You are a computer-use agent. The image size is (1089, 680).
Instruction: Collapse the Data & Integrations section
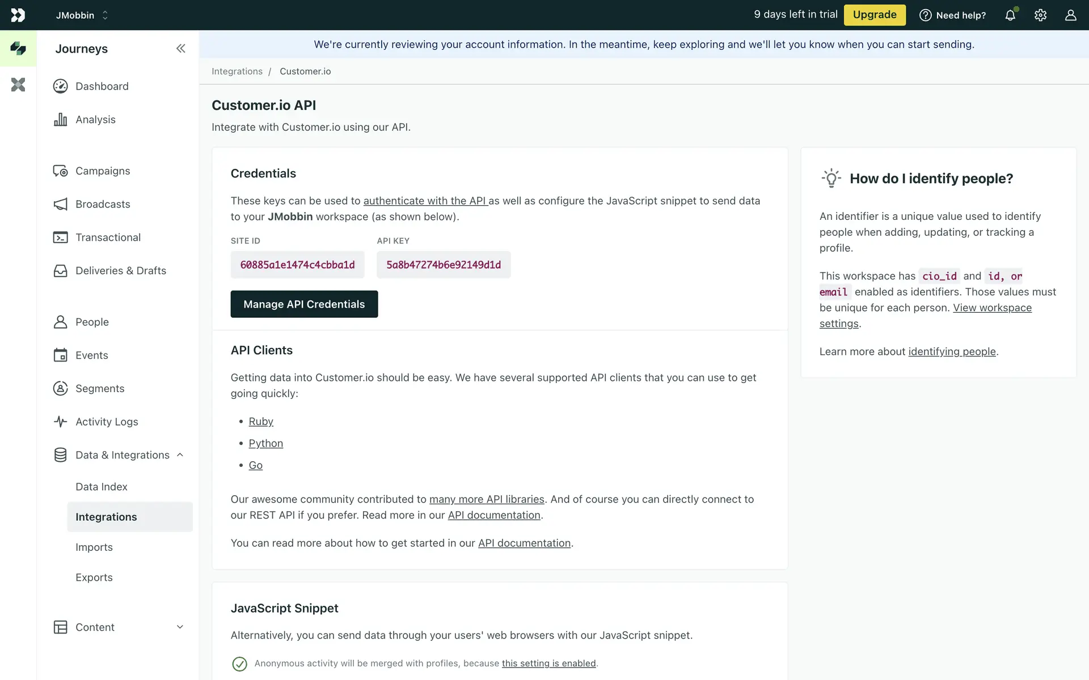(x=180, y=455)
